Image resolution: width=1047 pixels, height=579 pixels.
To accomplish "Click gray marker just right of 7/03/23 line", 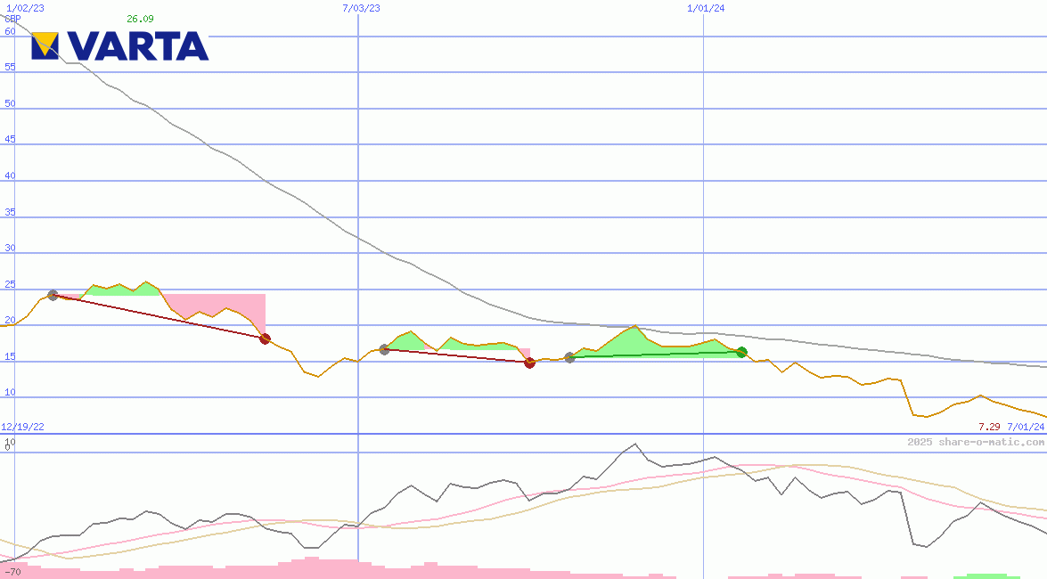I will click(x=384, y=349).
